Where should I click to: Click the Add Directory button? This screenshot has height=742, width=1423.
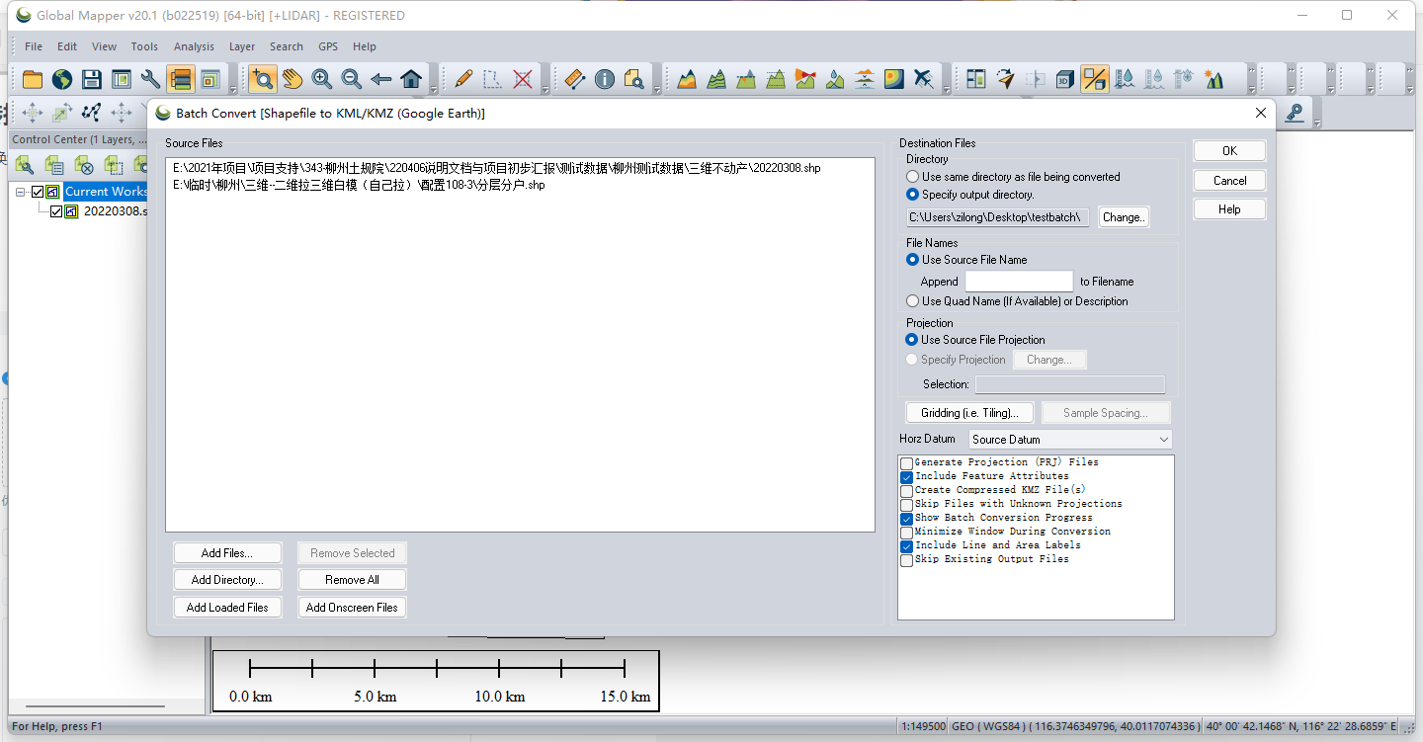227,579
